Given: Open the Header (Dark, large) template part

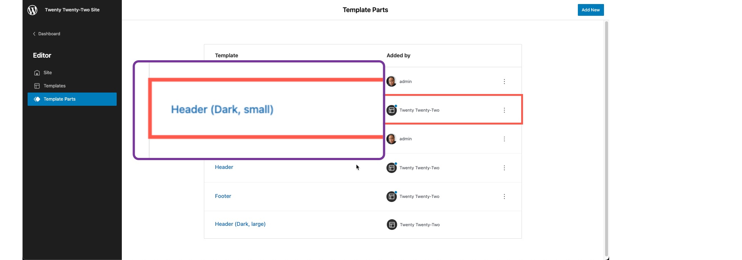Looking at the screenshot, I should (240, 224).
